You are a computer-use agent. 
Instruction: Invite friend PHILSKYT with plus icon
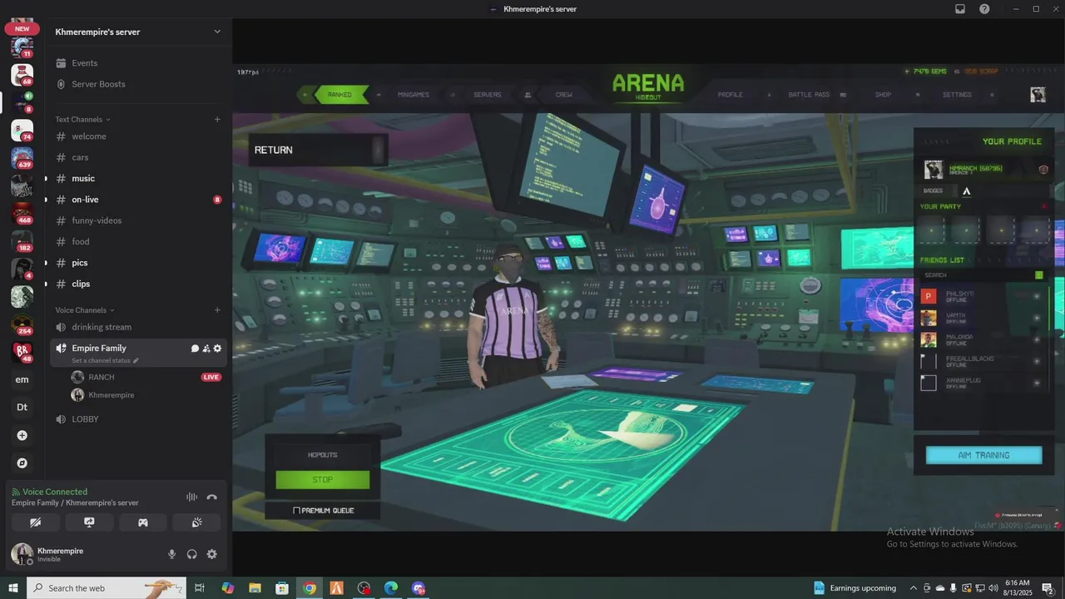(1037, 296)
